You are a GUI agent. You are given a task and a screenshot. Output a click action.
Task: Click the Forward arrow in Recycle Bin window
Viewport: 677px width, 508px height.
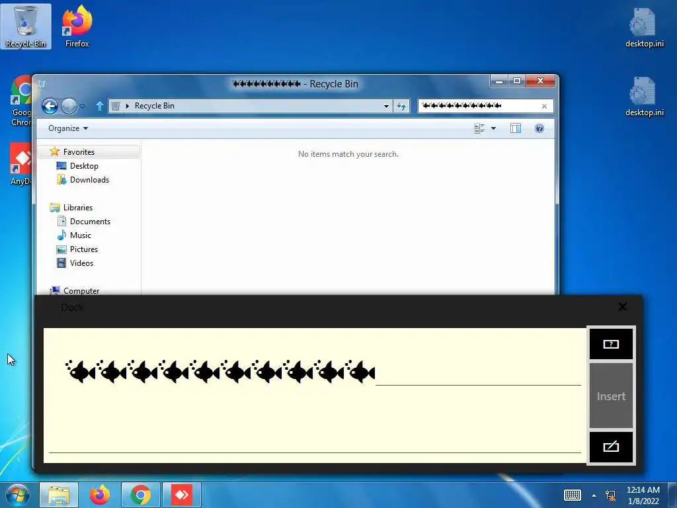(x=69, y=106)
